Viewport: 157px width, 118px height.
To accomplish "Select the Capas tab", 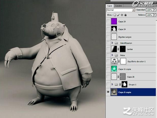I will [110, 6].
